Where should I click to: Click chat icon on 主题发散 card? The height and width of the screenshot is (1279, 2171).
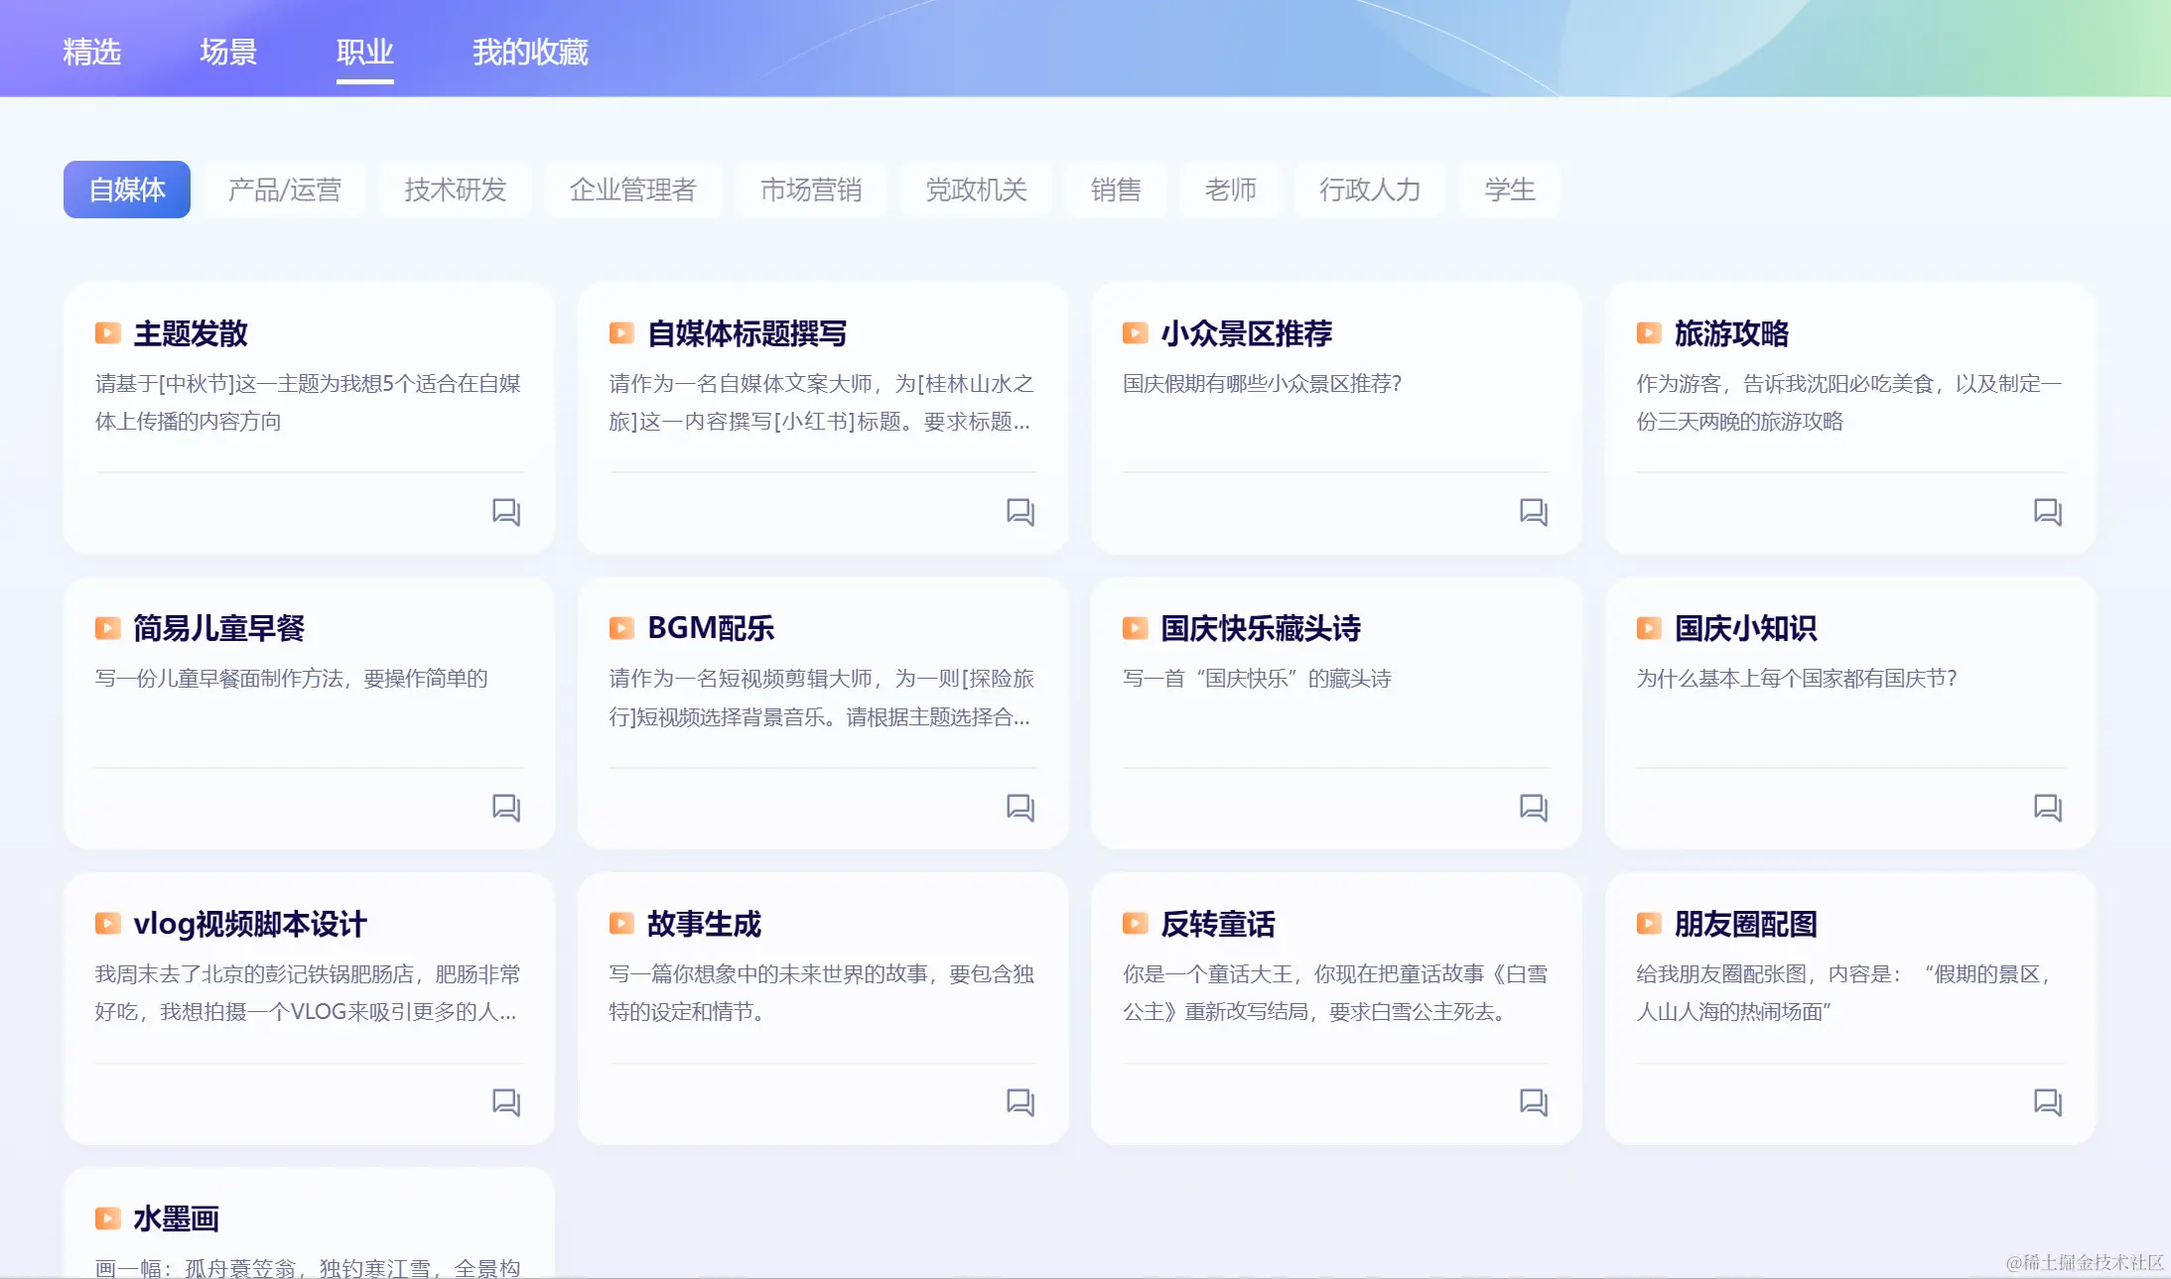coord(506,512)
